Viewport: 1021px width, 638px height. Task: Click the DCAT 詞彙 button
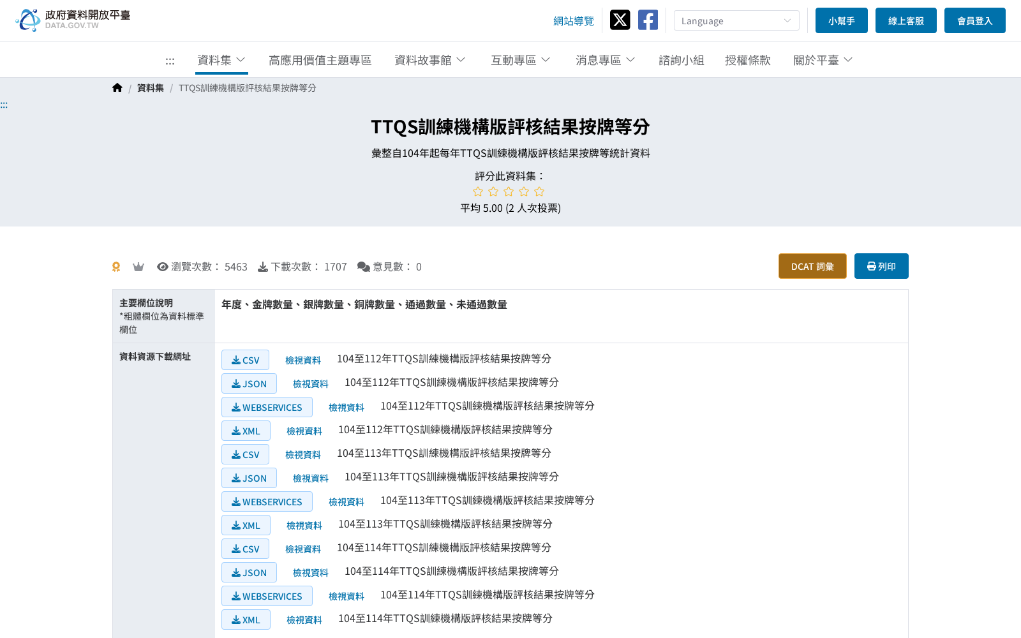pyautogui.click(x=812, y=266)
